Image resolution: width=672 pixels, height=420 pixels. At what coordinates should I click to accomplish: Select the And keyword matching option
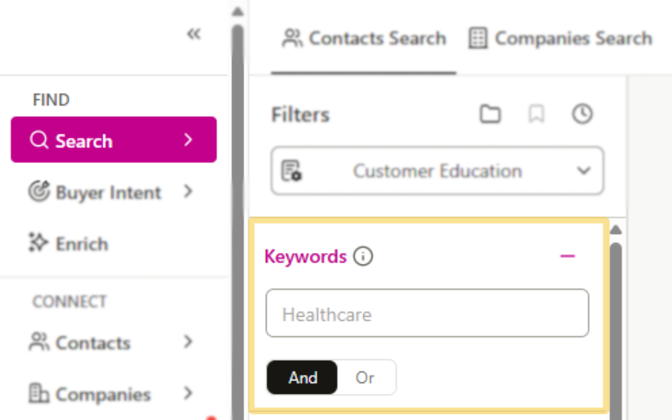coord(302,377)
